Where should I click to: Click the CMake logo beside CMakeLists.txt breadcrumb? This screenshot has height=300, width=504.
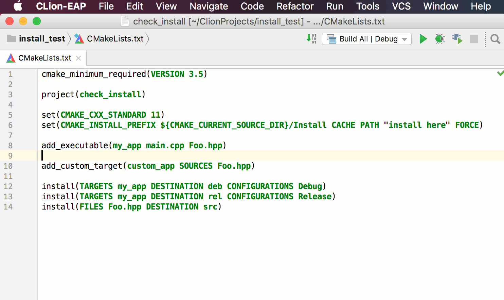click(79, 38)
